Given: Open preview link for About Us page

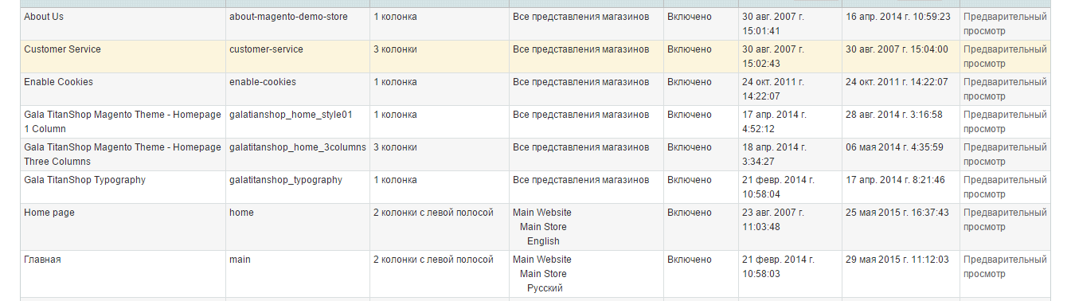Looking at the screenshot, I should pyautogui.click(x=1005, y=24).
